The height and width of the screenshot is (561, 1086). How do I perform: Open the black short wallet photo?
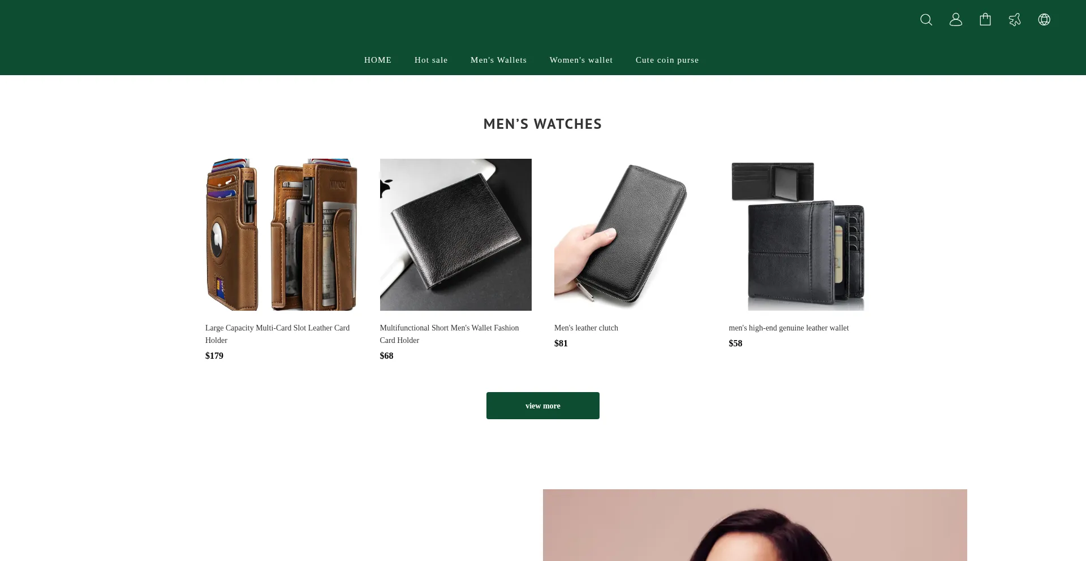click(456, 234)
